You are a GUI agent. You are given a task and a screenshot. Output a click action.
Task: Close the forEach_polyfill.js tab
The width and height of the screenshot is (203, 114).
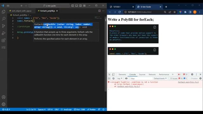(x=57, y=11)
